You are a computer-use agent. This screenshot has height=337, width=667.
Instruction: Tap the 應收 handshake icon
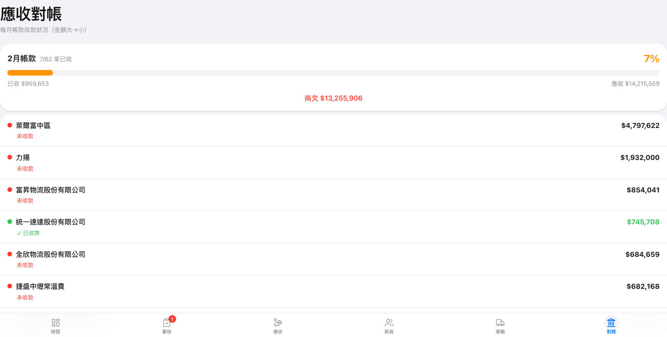[278, 323]
